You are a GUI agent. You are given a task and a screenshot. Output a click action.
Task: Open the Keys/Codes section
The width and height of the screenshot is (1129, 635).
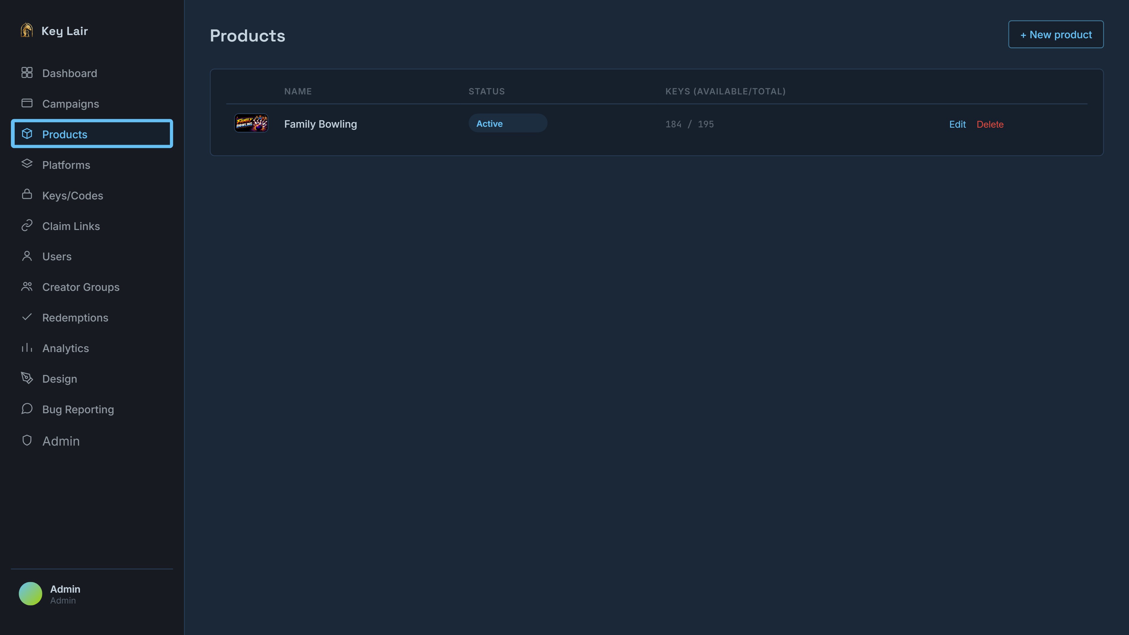(73, 196)
